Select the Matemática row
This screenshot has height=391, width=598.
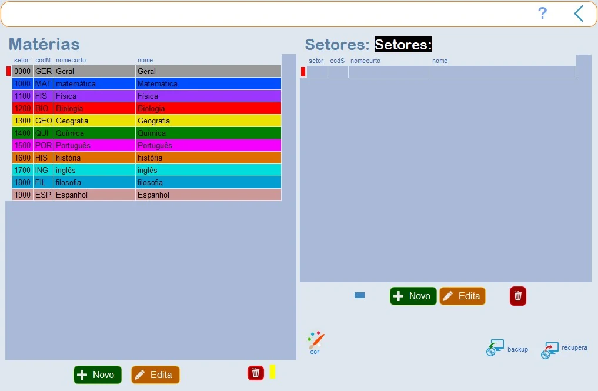[147, 83]
